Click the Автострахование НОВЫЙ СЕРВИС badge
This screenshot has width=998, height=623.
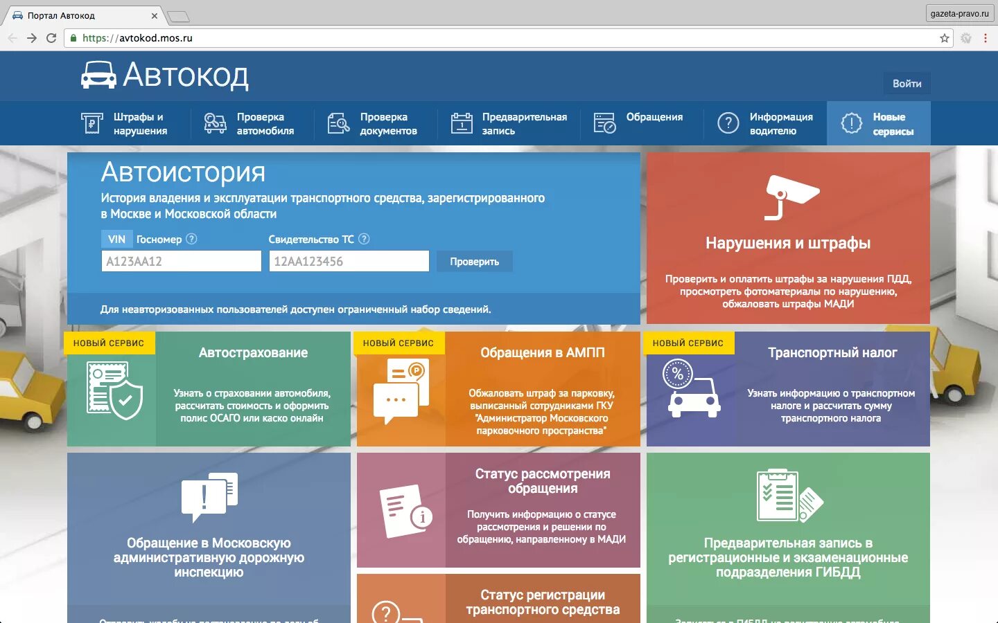tap(109, 343)
